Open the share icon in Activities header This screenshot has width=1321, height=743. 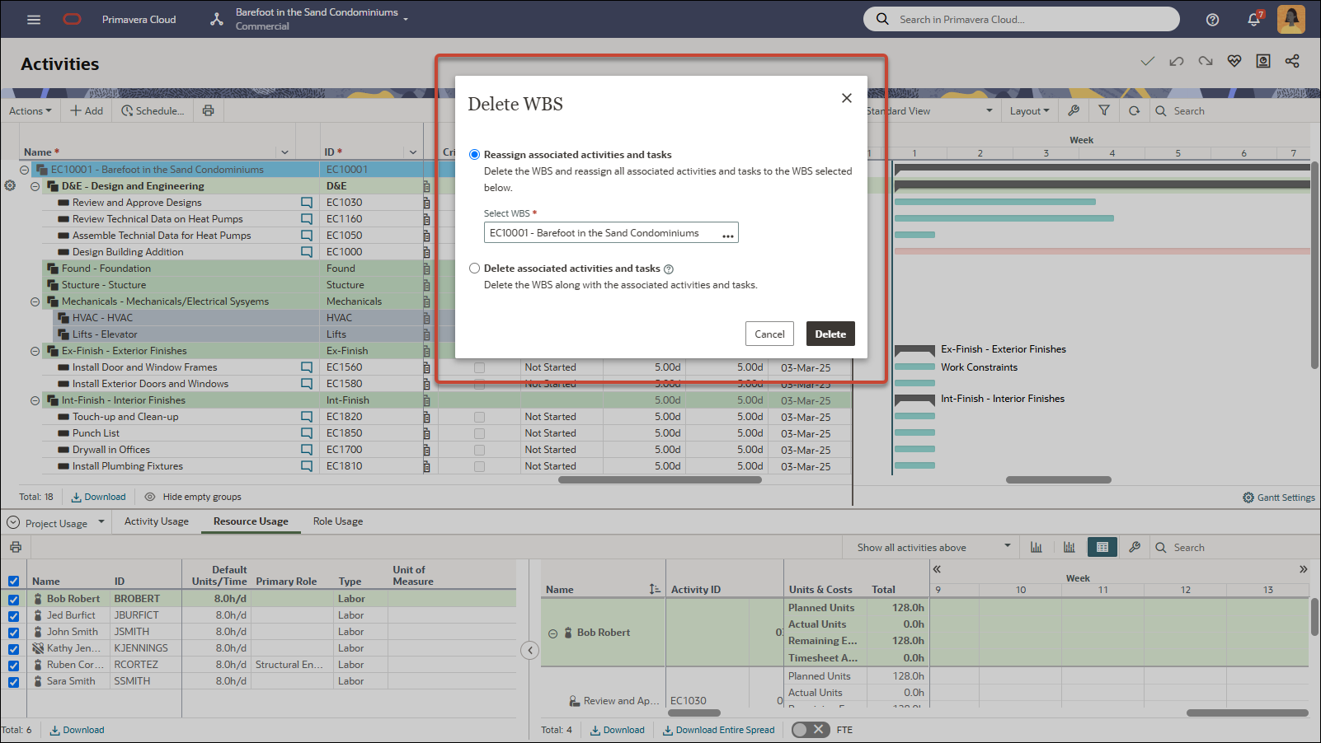(x=1292, y=61)
